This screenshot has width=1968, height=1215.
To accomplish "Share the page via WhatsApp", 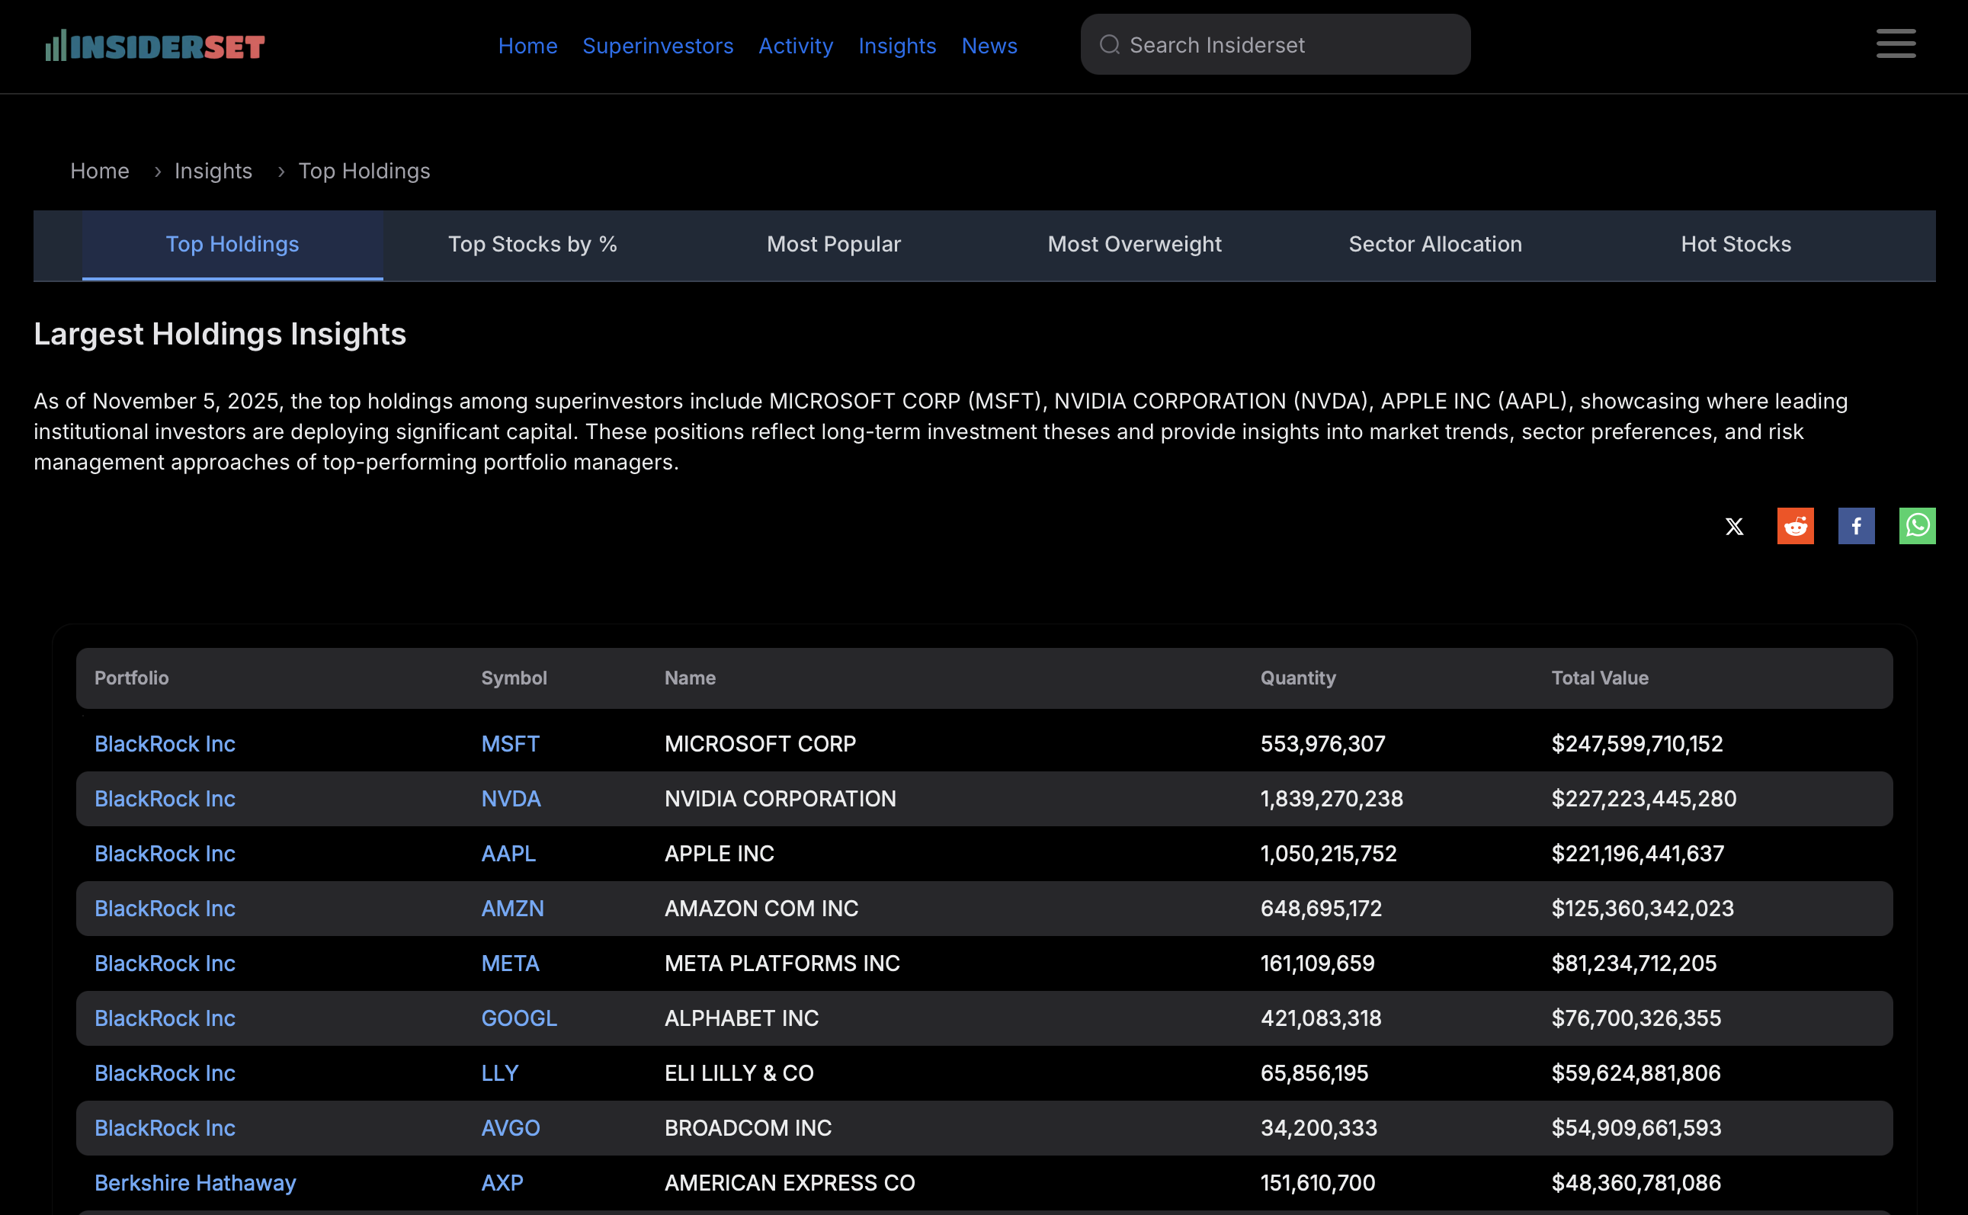I will coord(1918,525).
